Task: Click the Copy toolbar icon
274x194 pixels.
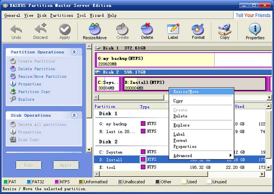Action: tap(225, 29)
